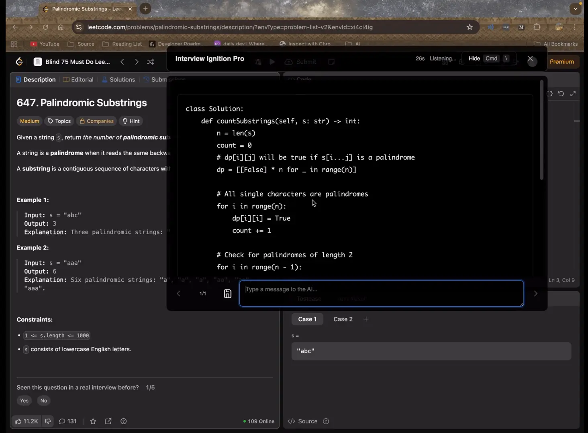The width and height of the screenshot is (588, 433).
Task: Click the AI message input field
Action: coord(381,293)
